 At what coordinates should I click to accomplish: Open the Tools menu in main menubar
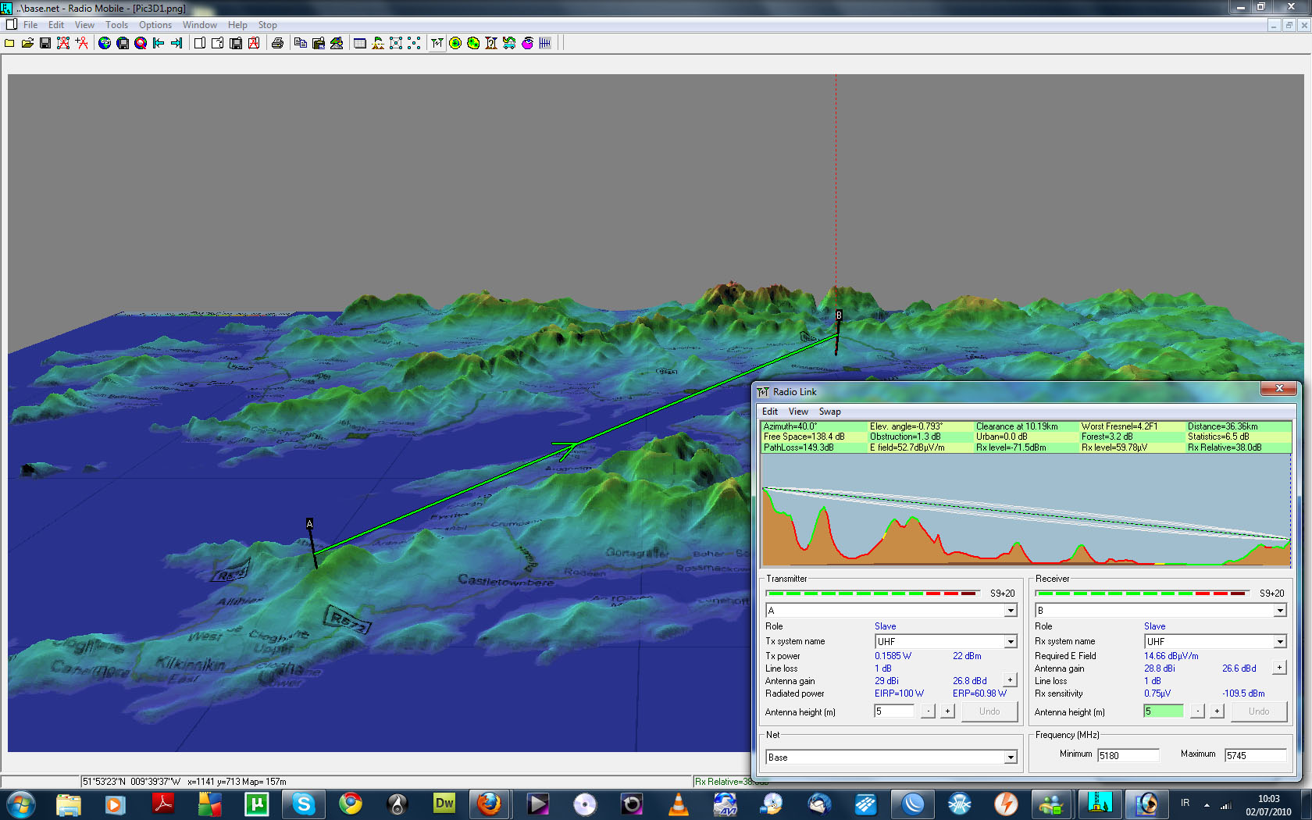pyautogui.click(x=116, y=25)
